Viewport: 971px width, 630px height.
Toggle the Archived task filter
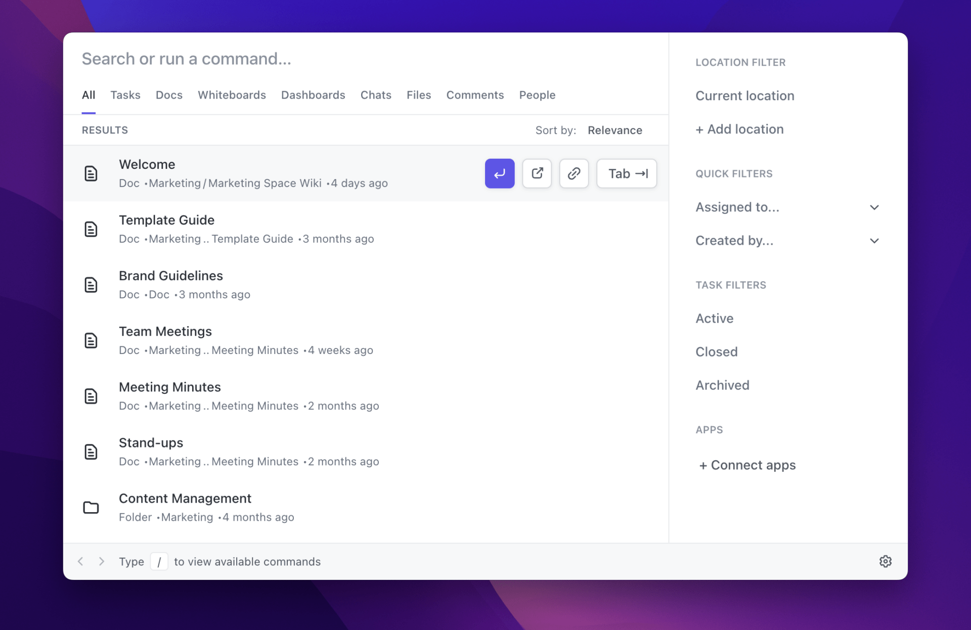722,385
